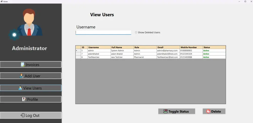Screen dimensions: 253x123
Task: Maximize the Home window
Action: click(245, 2)
